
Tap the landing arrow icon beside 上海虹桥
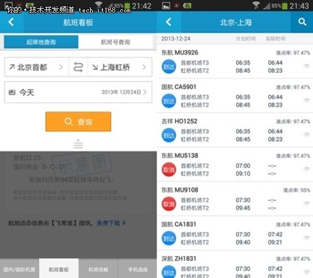(95, 67)
